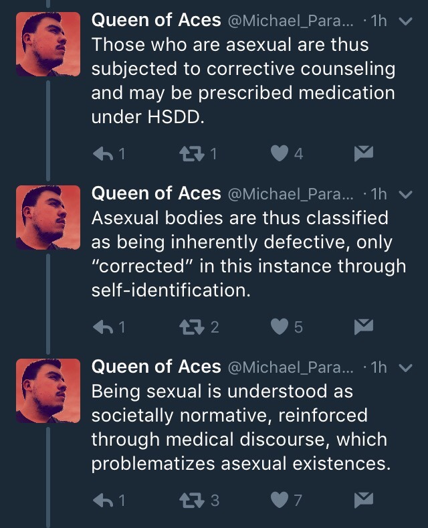Send the HSDD tweet via direct message
The image size is (428, 528).
point(362,154)
